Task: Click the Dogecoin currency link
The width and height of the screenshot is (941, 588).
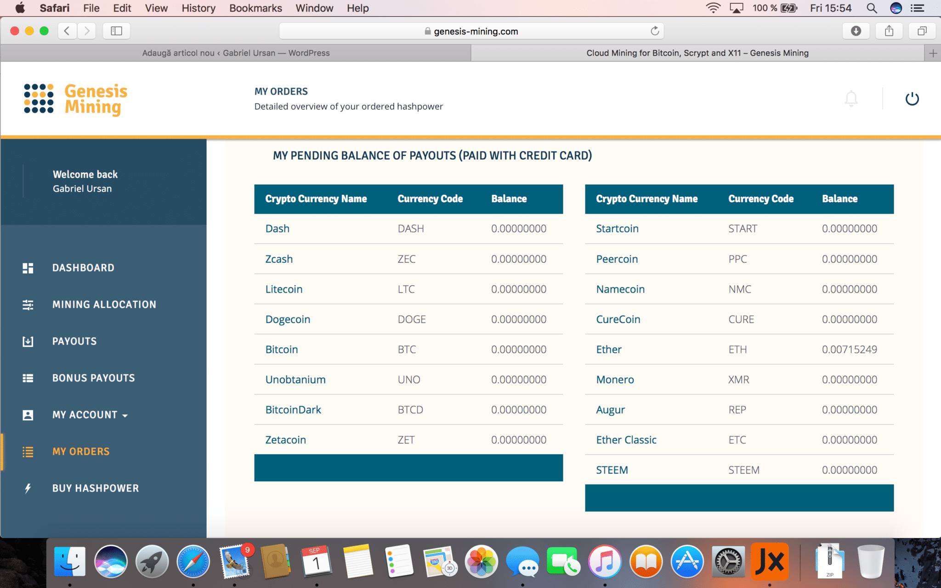Action: (288, 320)
